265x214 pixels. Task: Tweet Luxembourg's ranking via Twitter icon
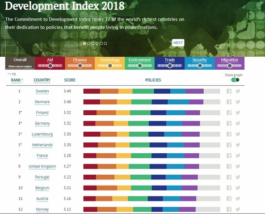coord(238,134)
